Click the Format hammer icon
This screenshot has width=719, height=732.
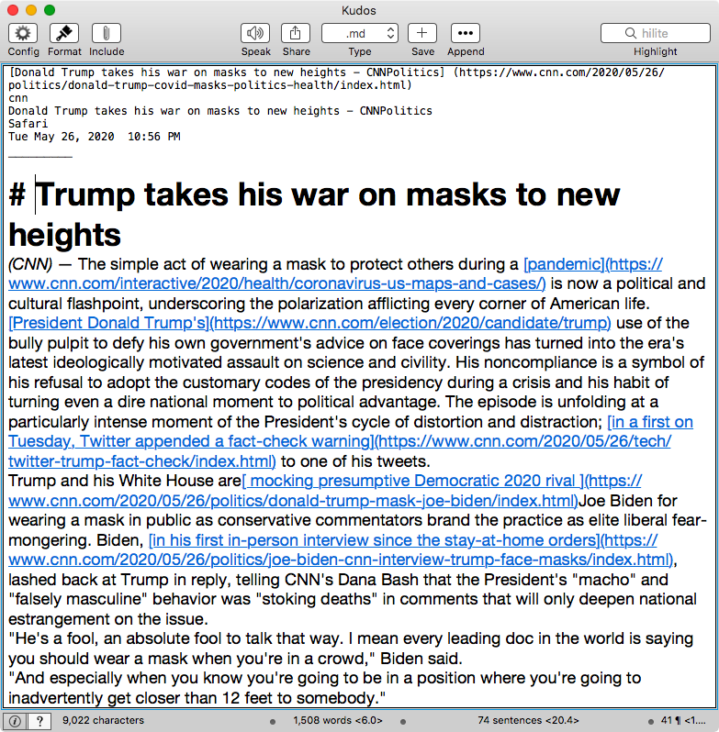(64, 33)
